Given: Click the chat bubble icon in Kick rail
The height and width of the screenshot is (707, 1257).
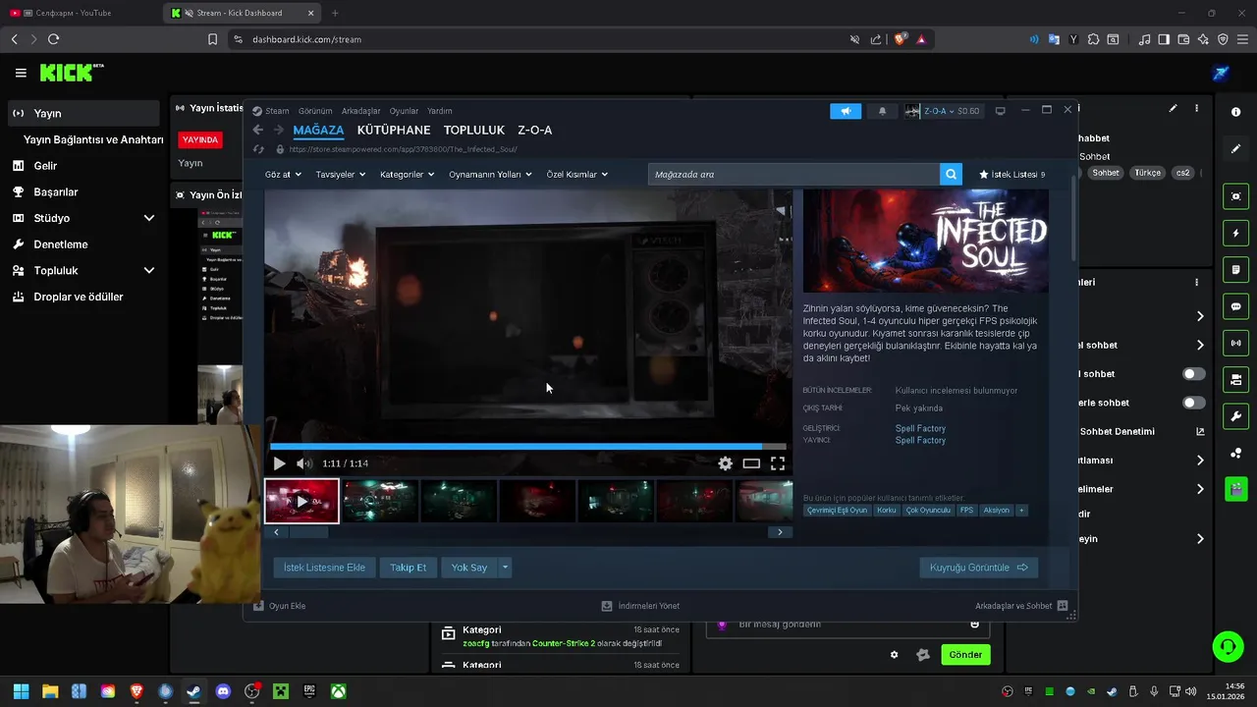Looking at the screenshot, I should [x=1235, y=306].
